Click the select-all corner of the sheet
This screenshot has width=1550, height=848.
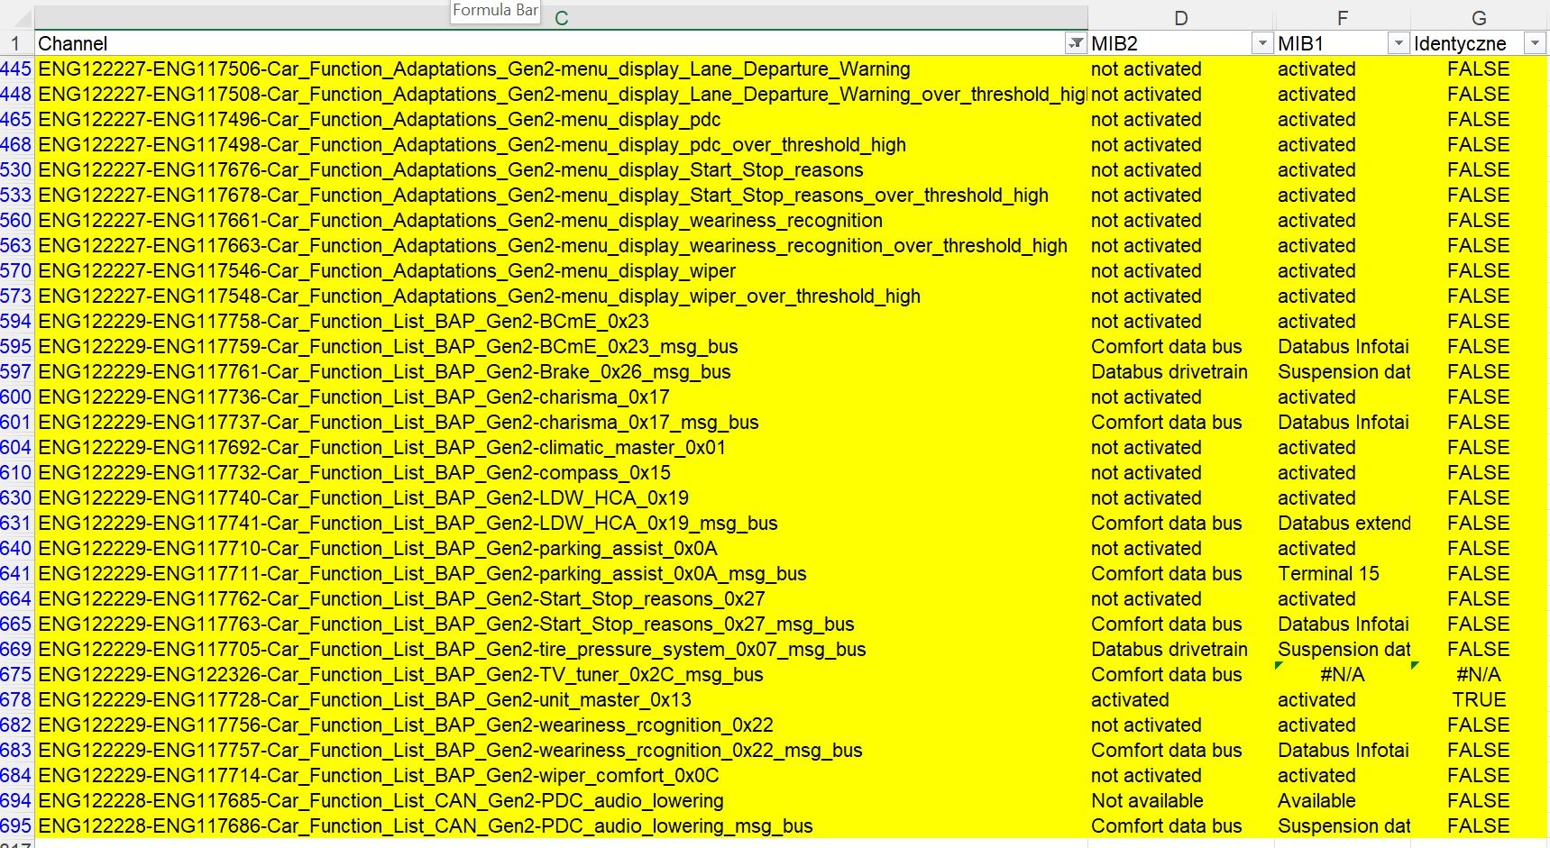pyautogui.click(x=16, y=18)
